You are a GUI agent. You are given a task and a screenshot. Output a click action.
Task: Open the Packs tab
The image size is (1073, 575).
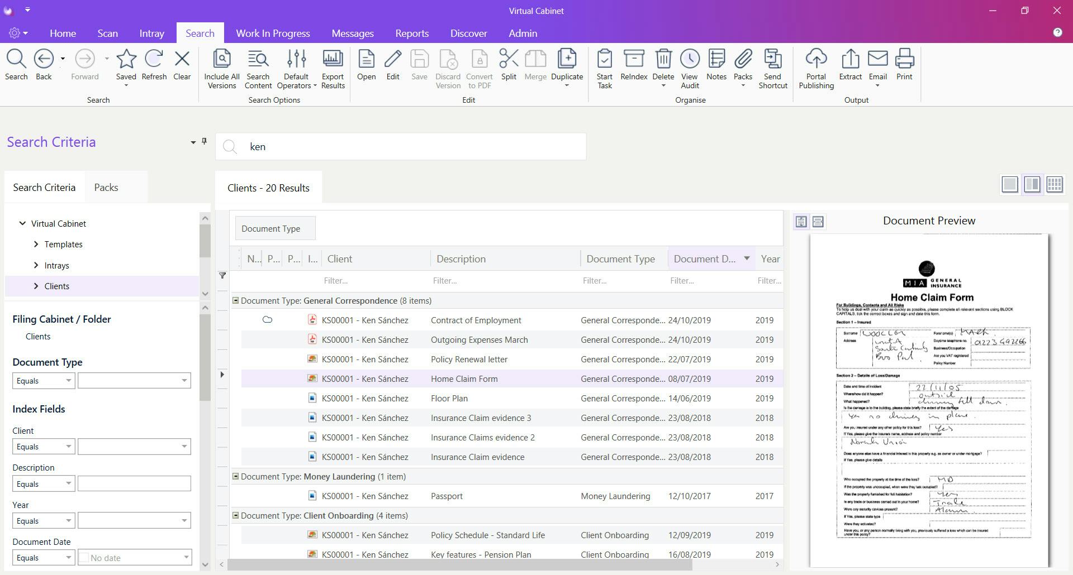point(106,188)
